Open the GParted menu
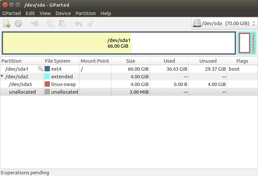The height and width of the screenshot is (176, 258). tap(12, 13)
